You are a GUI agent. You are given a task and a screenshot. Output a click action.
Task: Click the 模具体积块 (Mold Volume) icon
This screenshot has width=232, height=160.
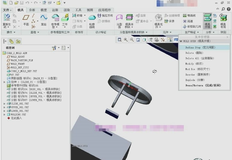point(129,18)
